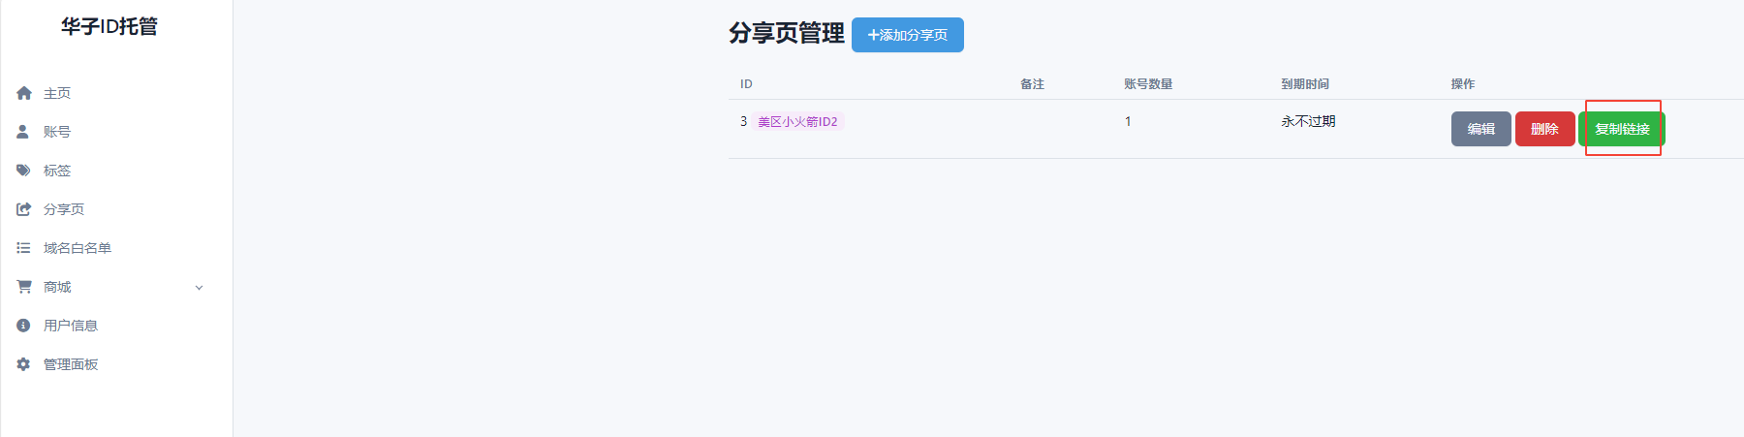The height and width of the screenshot is (437, 1744).
Task: Click the person icon for 账号
Action: pyautogui.click(x=23, y=132)
